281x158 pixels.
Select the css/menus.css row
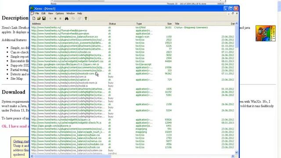tap(133, 141)
